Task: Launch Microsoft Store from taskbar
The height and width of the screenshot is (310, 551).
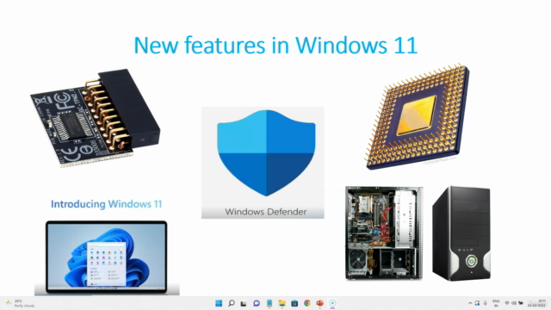Action: 294,303
